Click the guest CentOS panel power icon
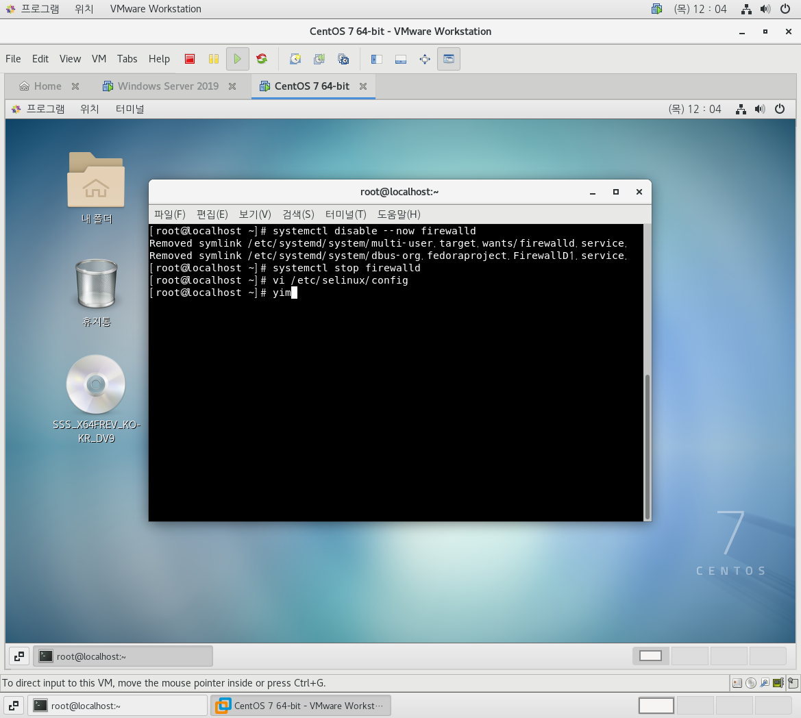801x718 pixels. [x=780, y=109]
